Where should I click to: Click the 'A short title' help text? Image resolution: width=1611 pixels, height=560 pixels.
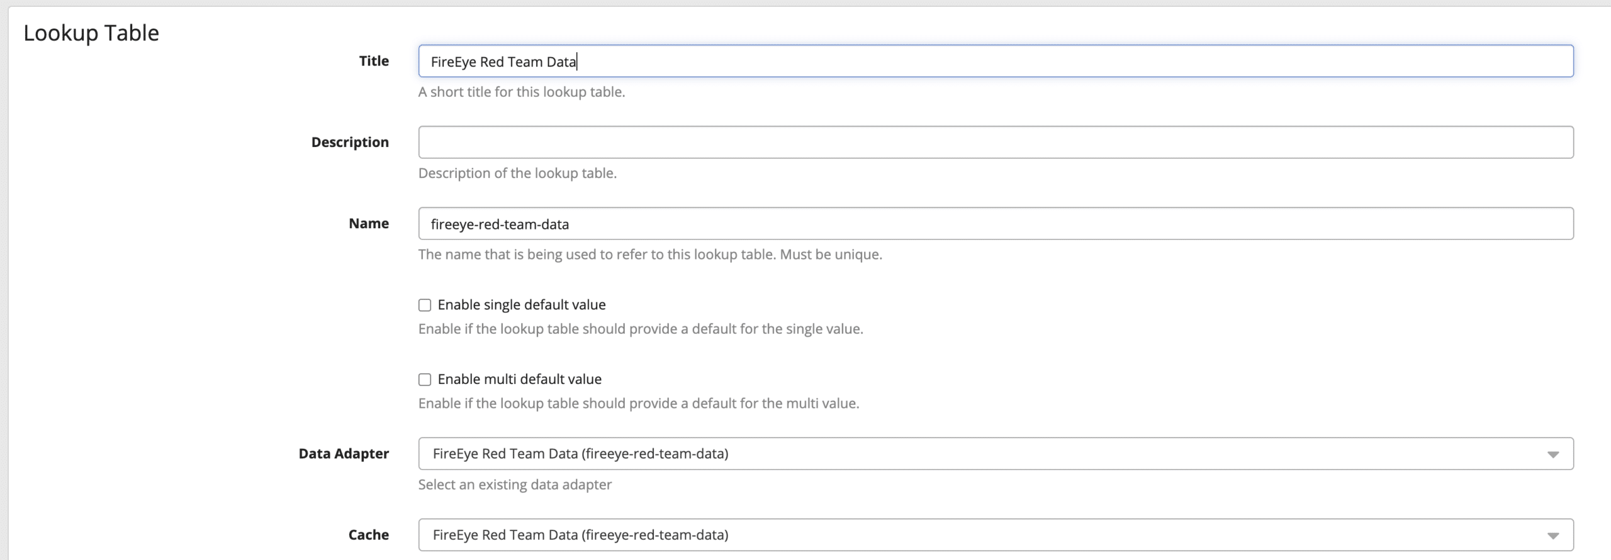tap(521, 92)
